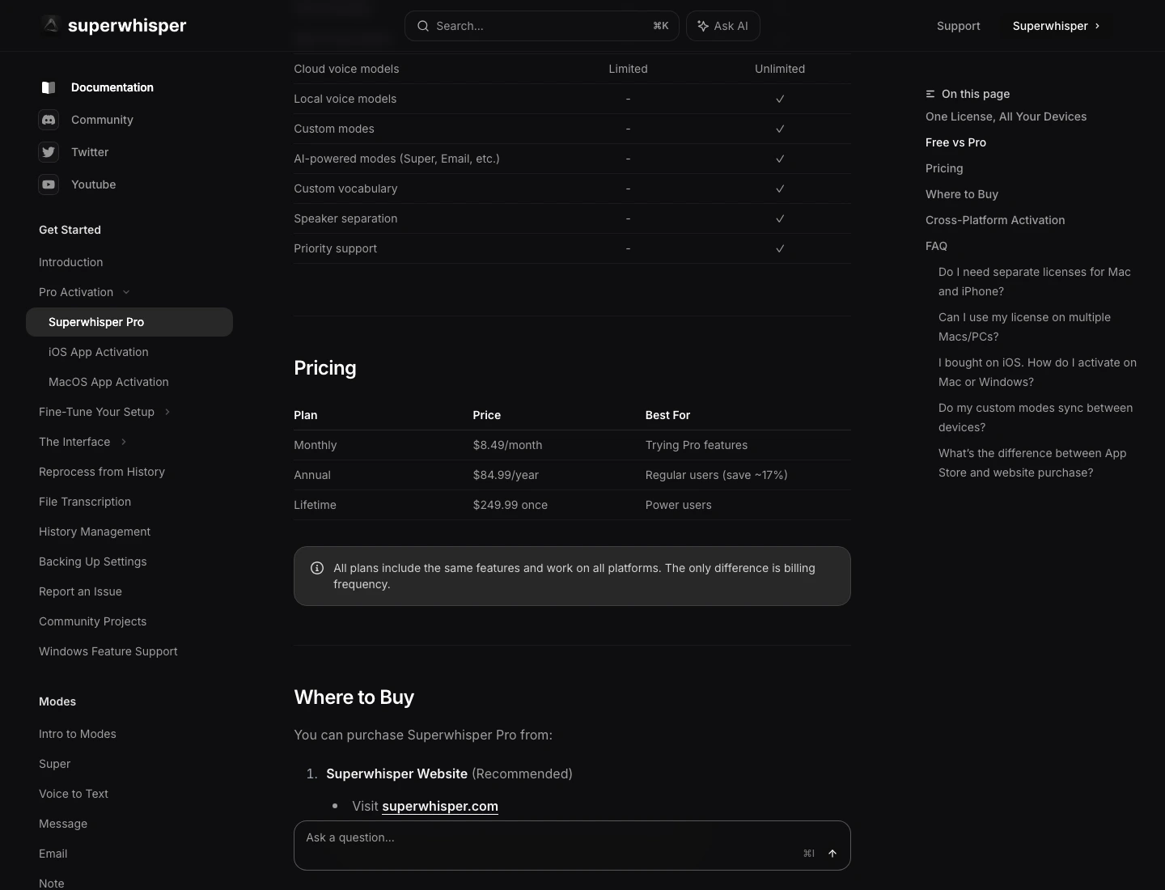Open FAQ on App Store vs website purchase
1165x890 pixels.
click(x=1032, y=463)
